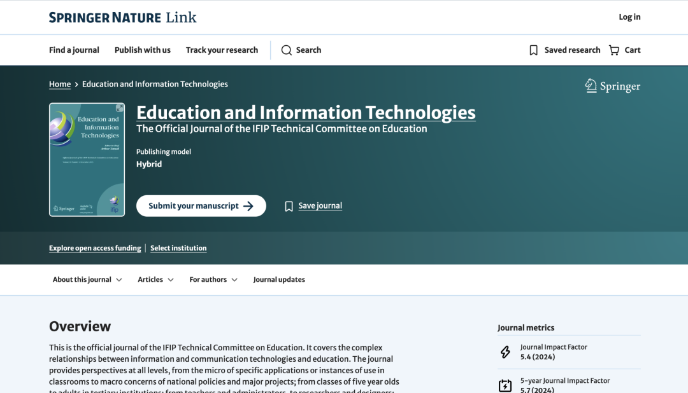The height and width of the screenshot is (393, 688).
Task: Open Explore open access funding link
Action: tap(95, 248)
